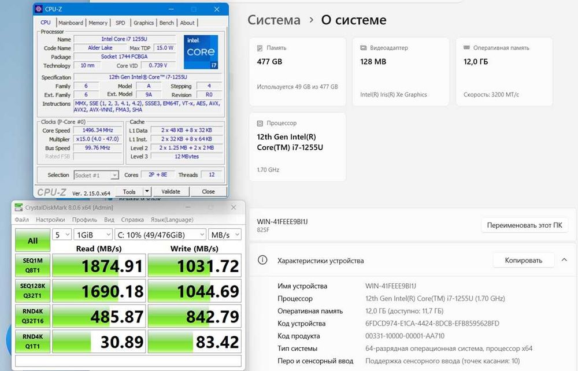Run all benchmarks with the All button
This screenshot has height=371, width=578.
(33, 240)
